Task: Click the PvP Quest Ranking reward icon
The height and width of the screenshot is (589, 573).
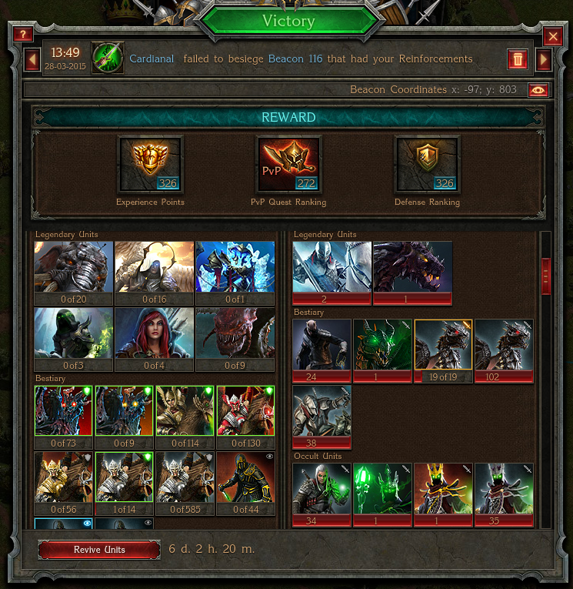Action: point(288,164)
